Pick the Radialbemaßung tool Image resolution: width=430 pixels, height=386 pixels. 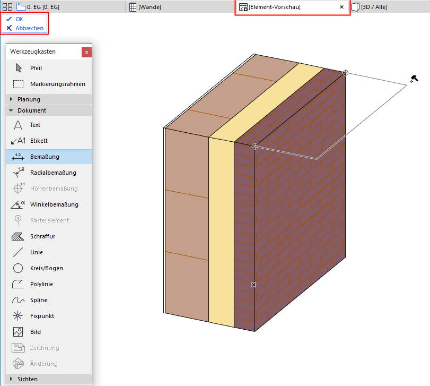[x=49, y=173]
